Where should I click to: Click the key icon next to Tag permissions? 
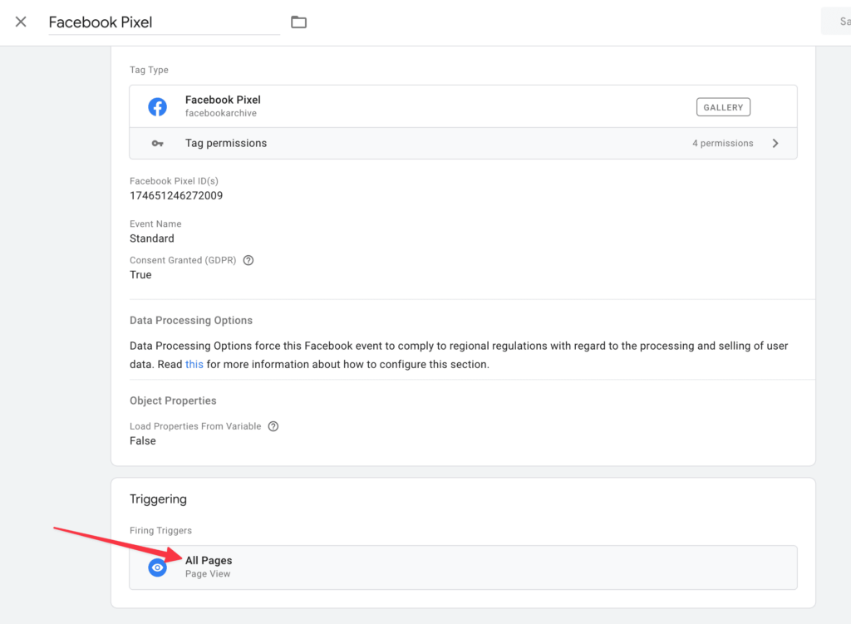157,143
